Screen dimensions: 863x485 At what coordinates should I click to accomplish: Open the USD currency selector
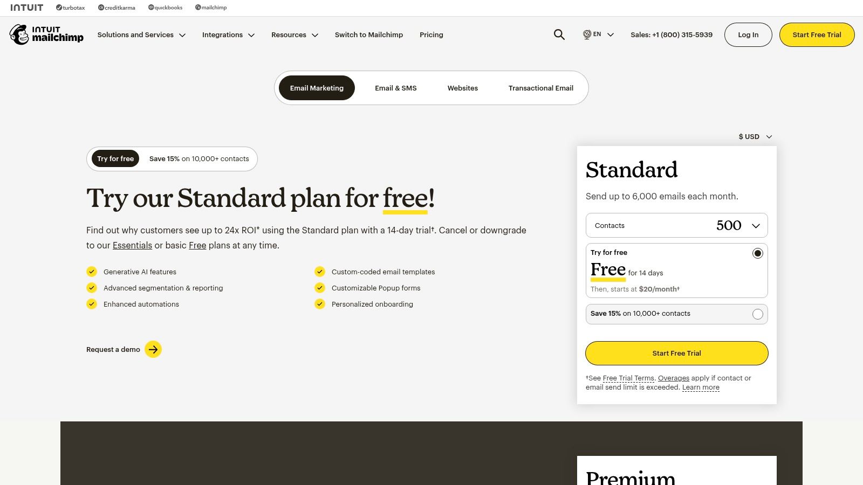tap(755, 137)
